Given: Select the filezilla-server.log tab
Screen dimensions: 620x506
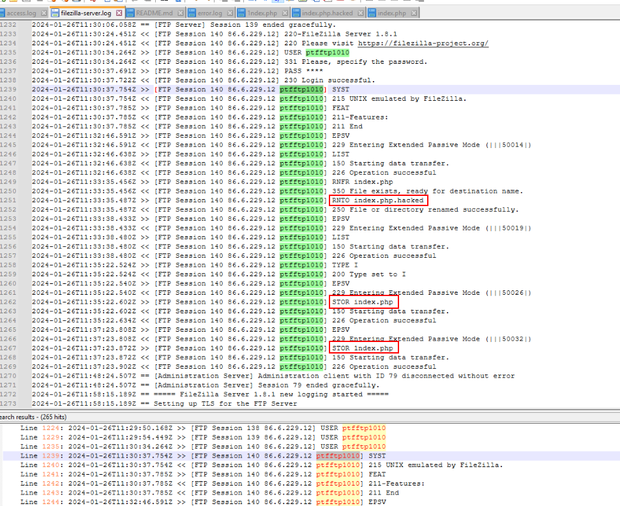Looking at the screenshot, I should (86, 13).
